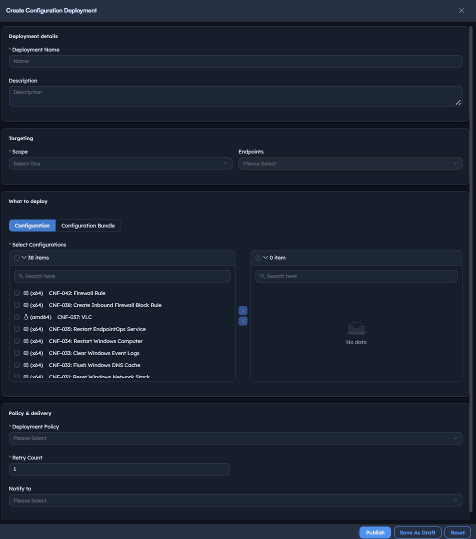The height and width of the screenshot is (539, 476).
Task: Check CNF-033: Clear Windows Event Logs checkbox
Action: [x=17, y=353]
